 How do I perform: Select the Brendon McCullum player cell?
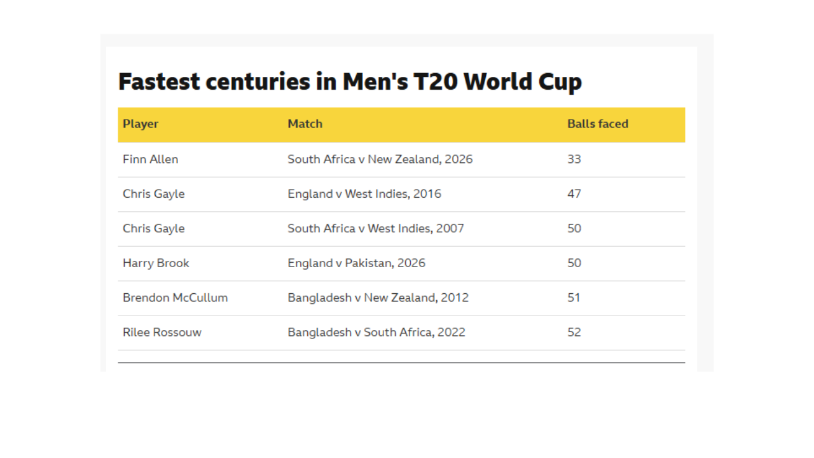[175, 298]
